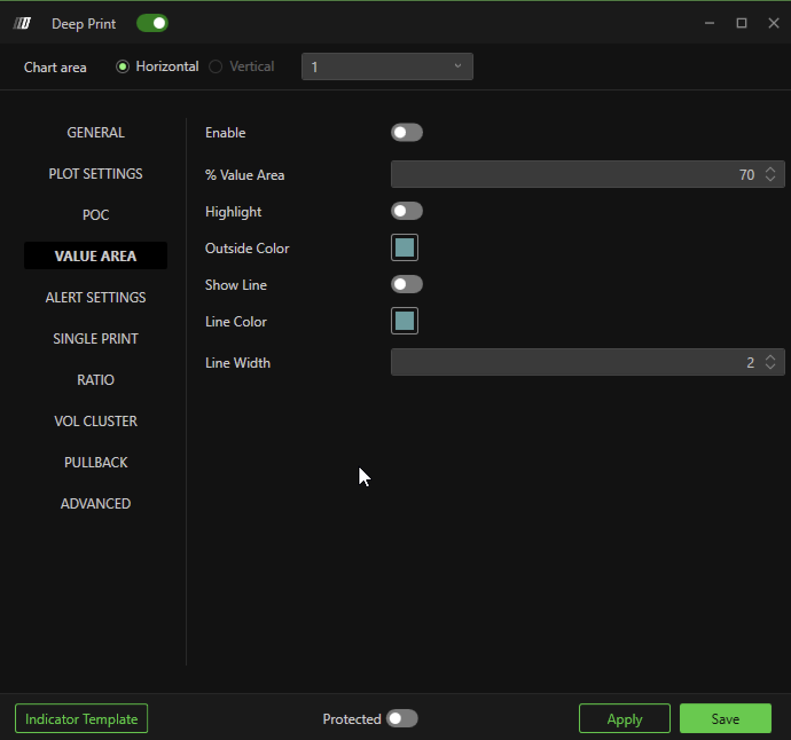The width and height of the screenshot is (791, 740).
Task: Maximize the Deep Print settings window
Action: (741, 23)
